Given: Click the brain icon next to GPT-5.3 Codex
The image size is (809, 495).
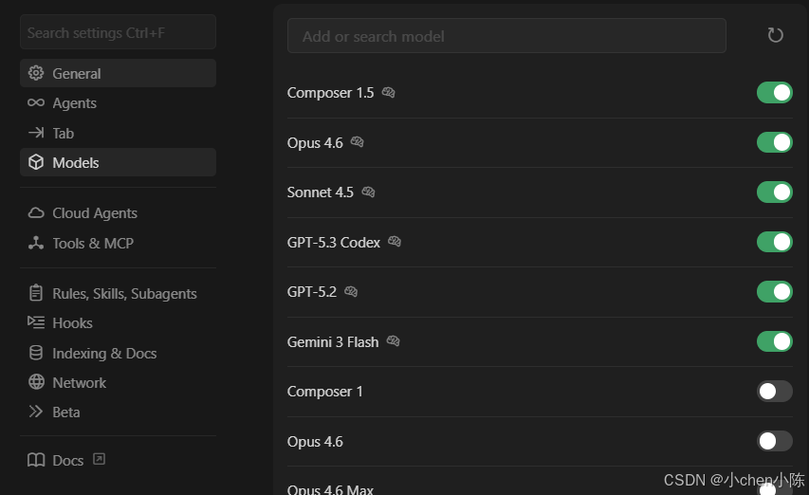Looking at the screenshot, I should [395, 241].
